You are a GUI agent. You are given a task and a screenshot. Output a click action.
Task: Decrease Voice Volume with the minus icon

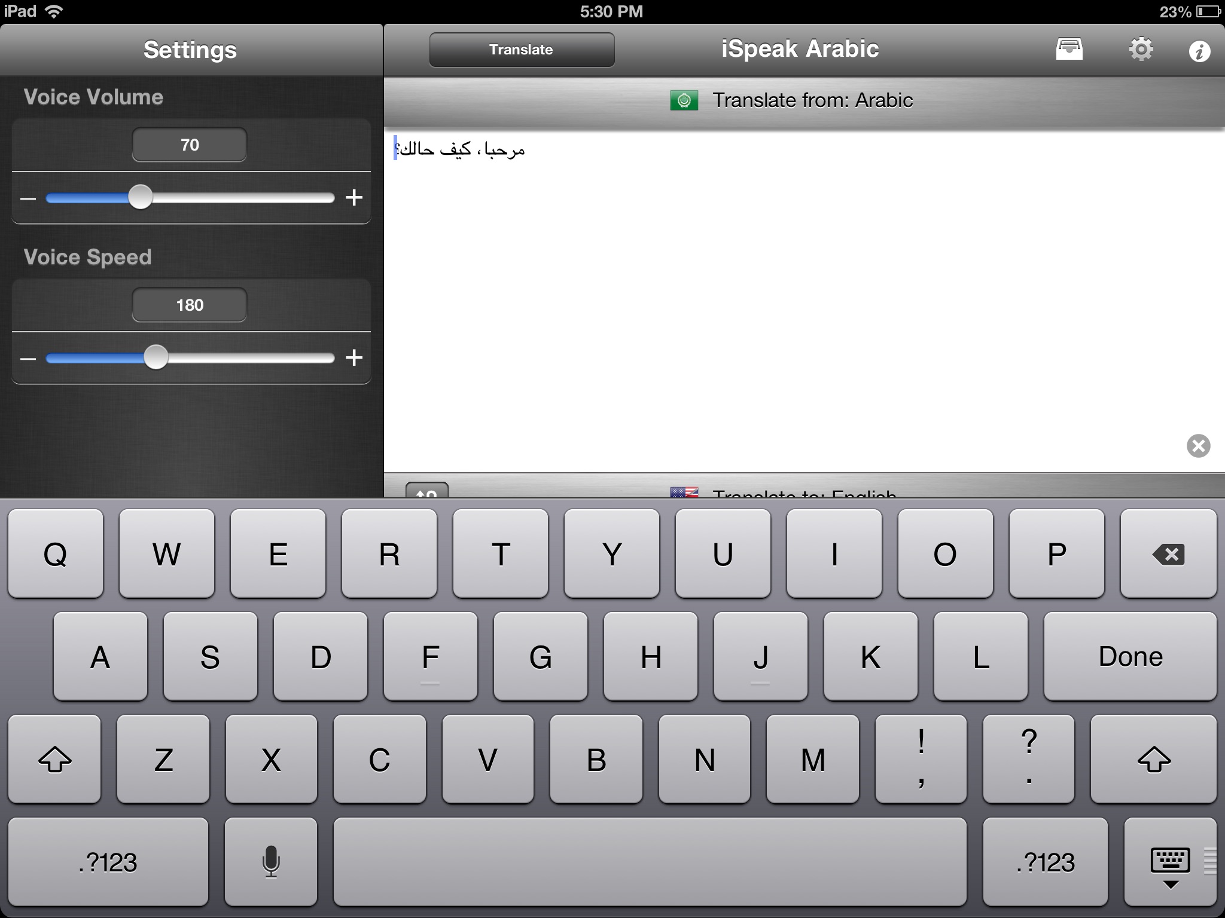pyautogui.click(x=28, y=198)
